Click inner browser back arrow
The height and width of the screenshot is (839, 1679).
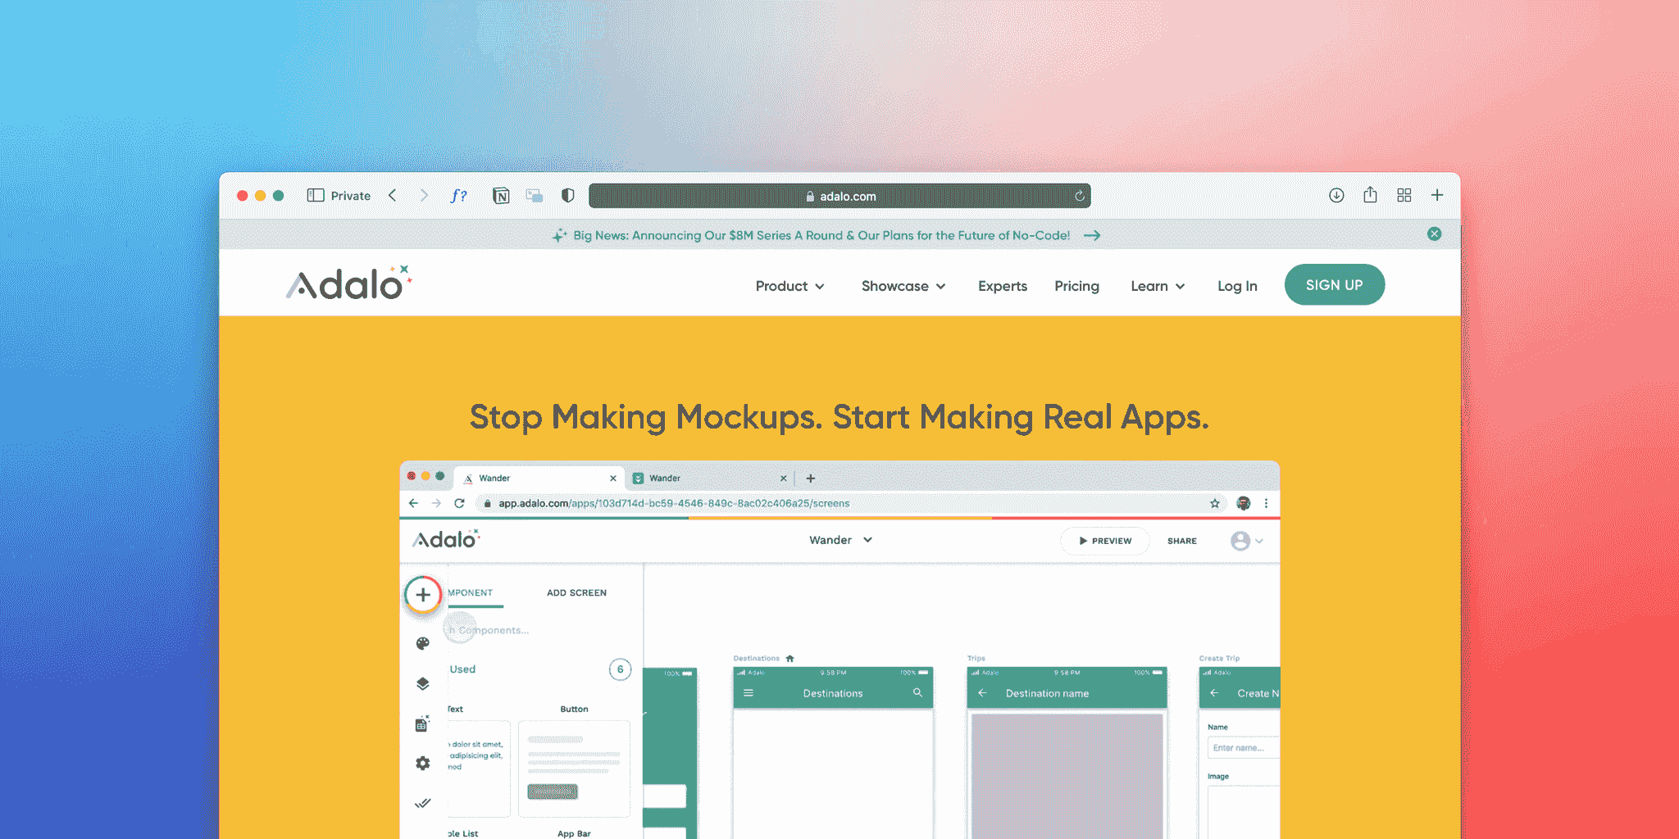point(413,503)
